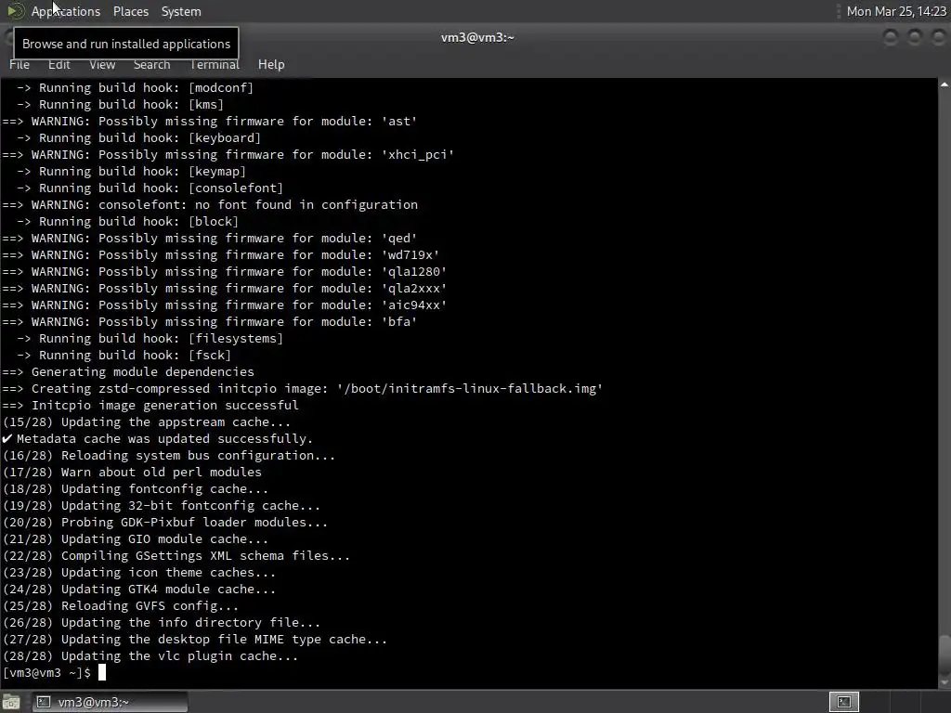Click the warning about module 'bfa'

(210, 322)
